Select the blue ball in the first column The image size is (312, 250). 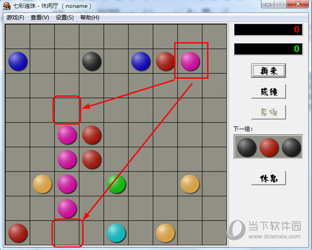[18, 61]
